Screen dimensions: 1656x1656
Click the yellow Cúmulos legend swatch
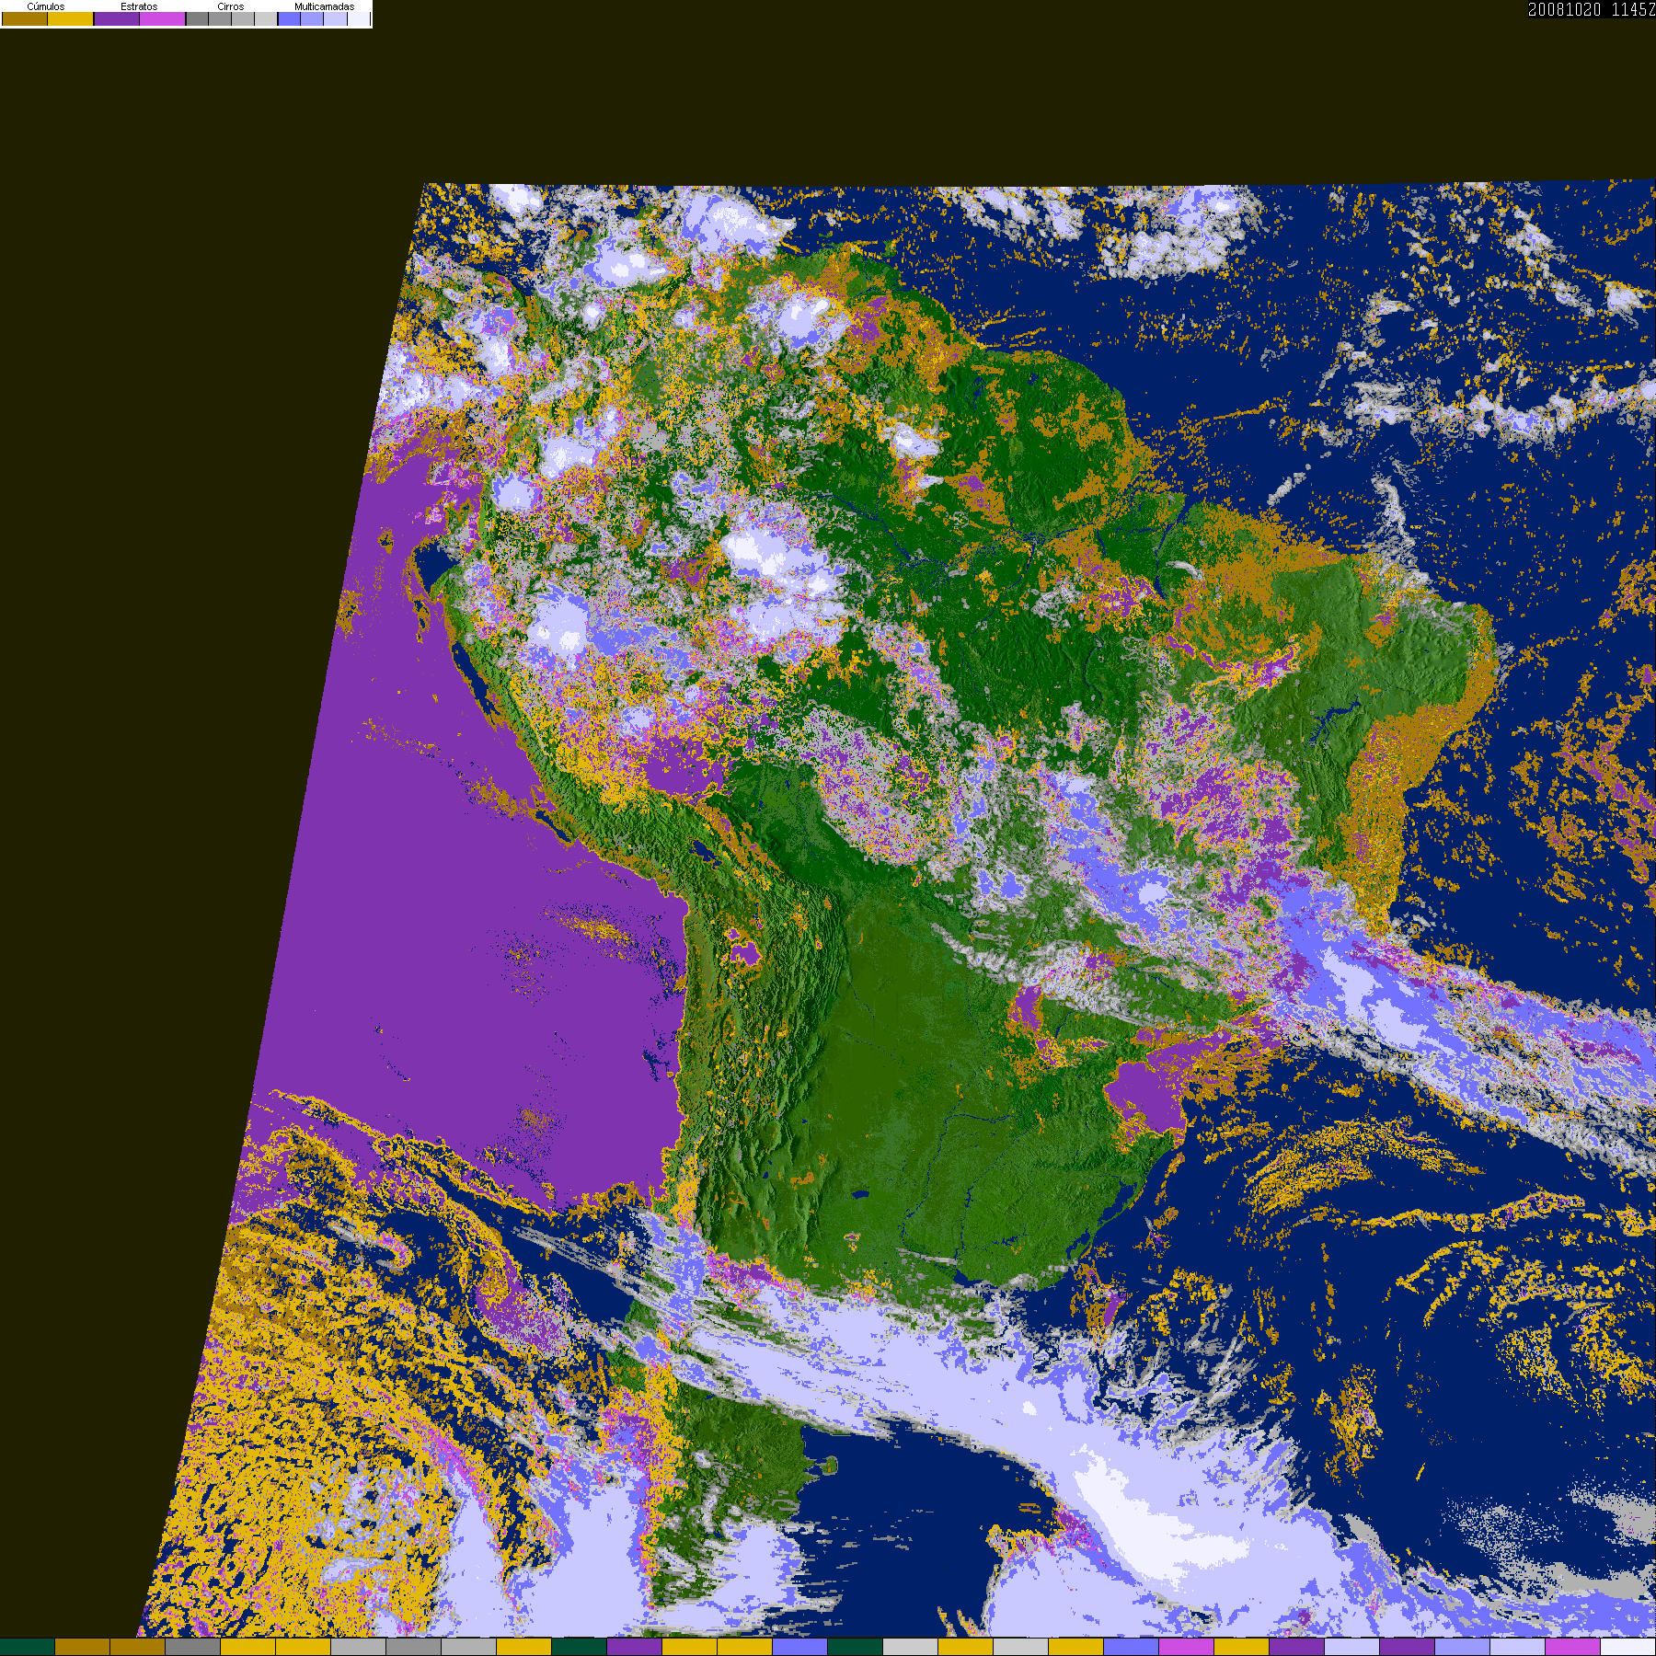point(70,18)
